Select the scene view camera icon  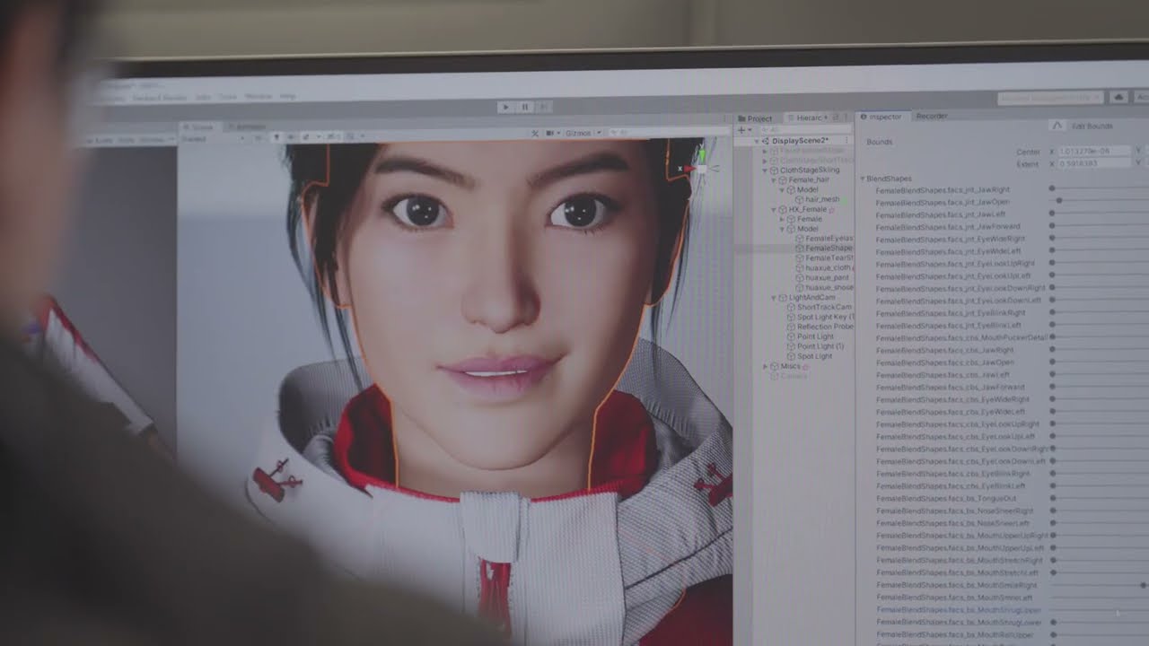549,133
